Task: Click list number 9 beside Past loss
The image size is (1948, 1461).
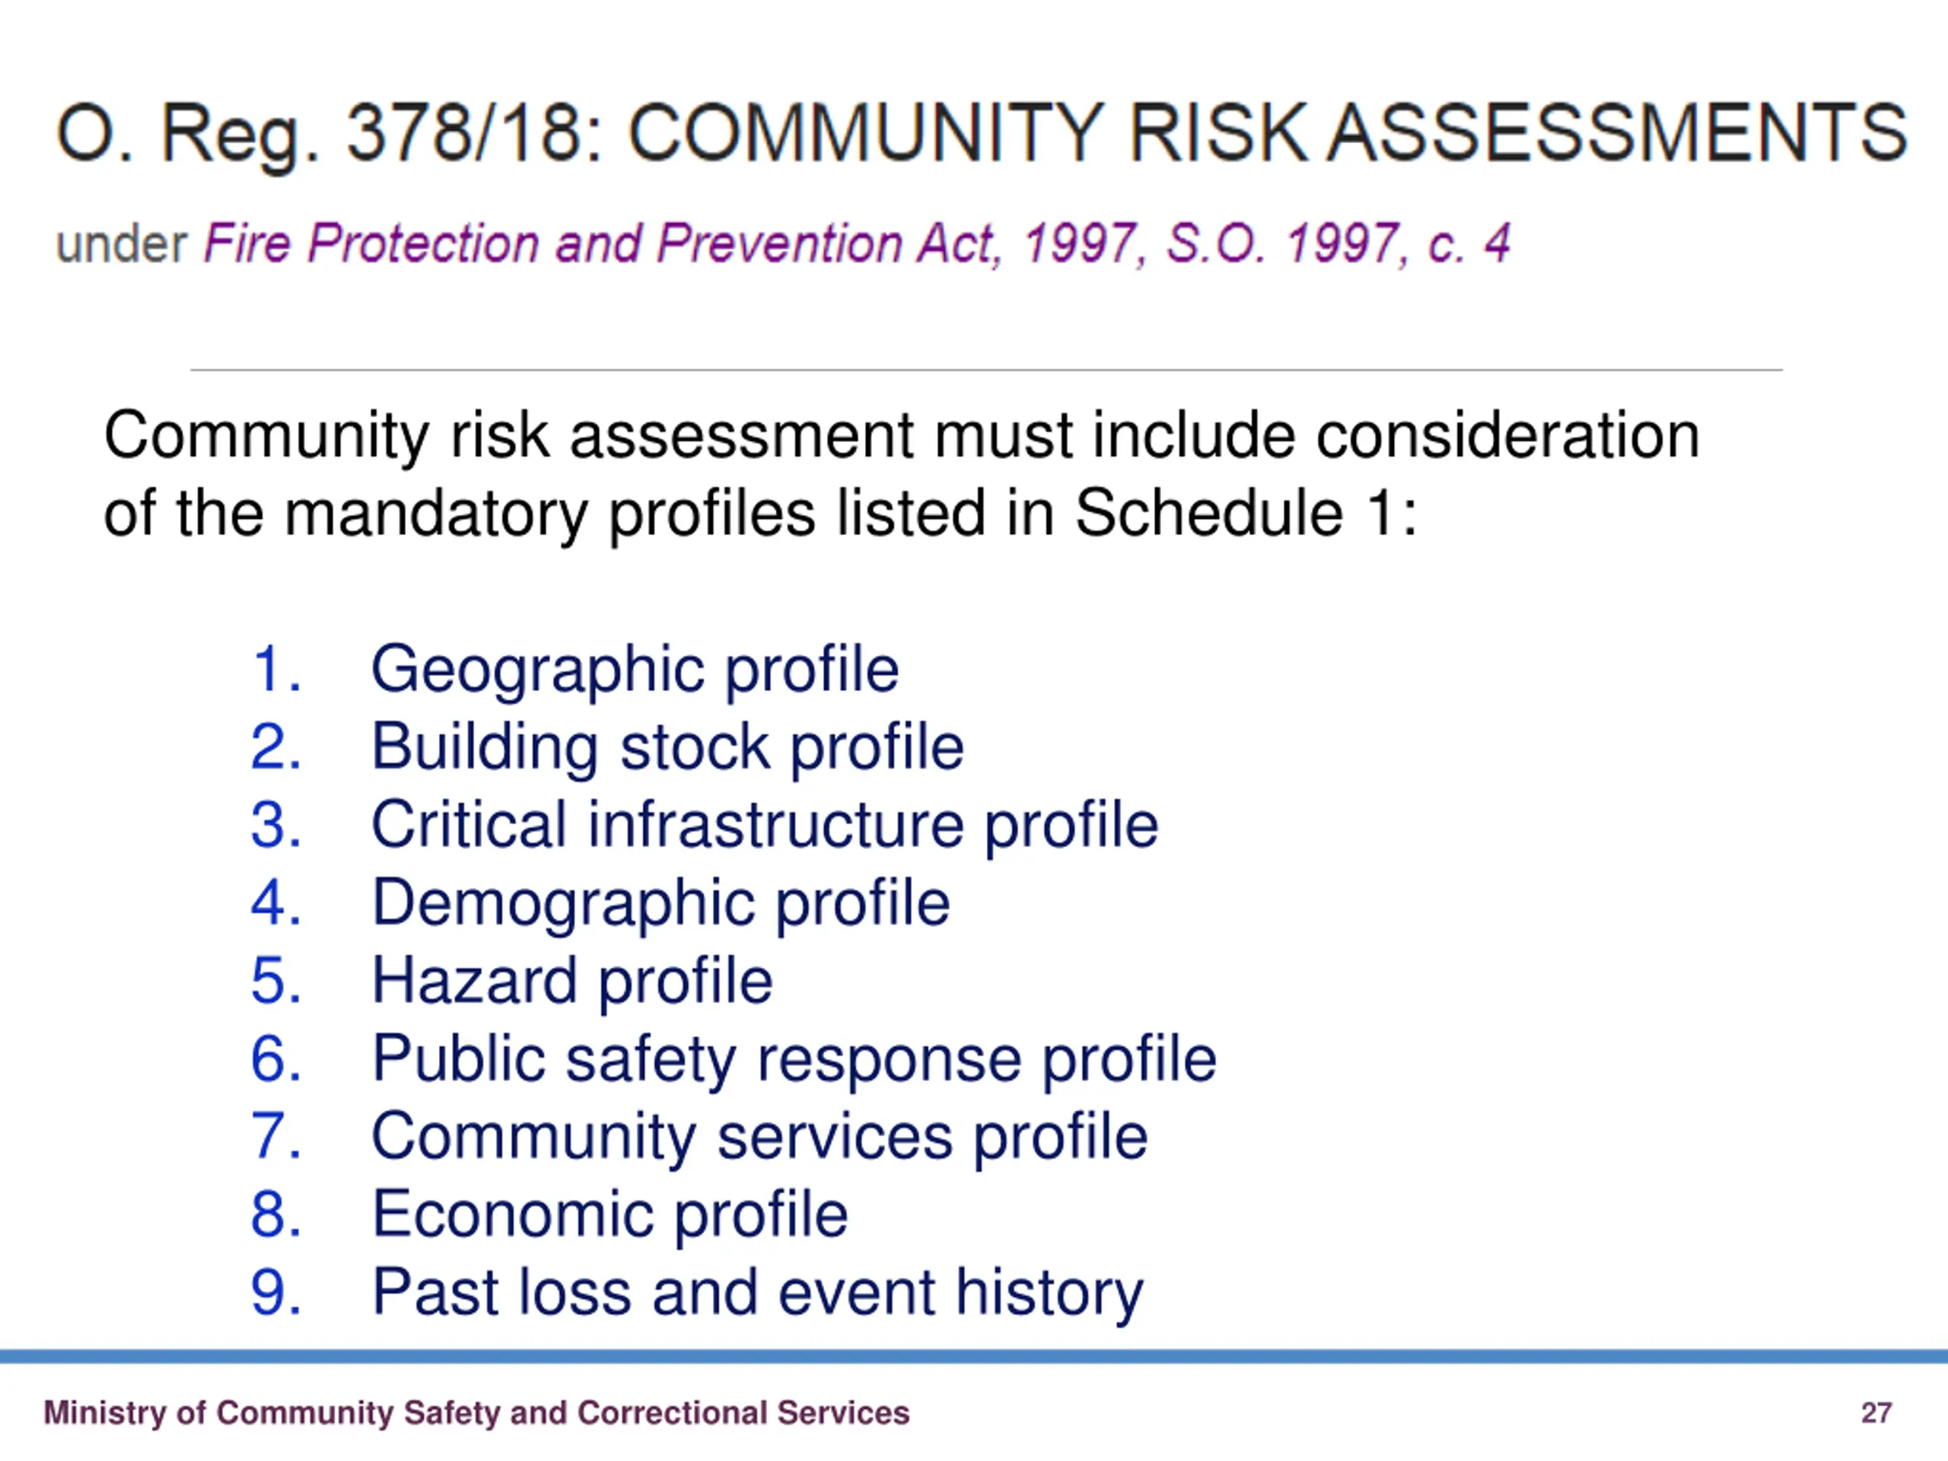Action: pos(276,1293)
